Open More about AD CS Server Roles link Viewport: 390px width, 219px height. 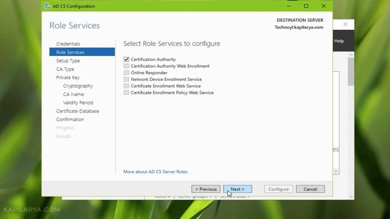point(155,172)
